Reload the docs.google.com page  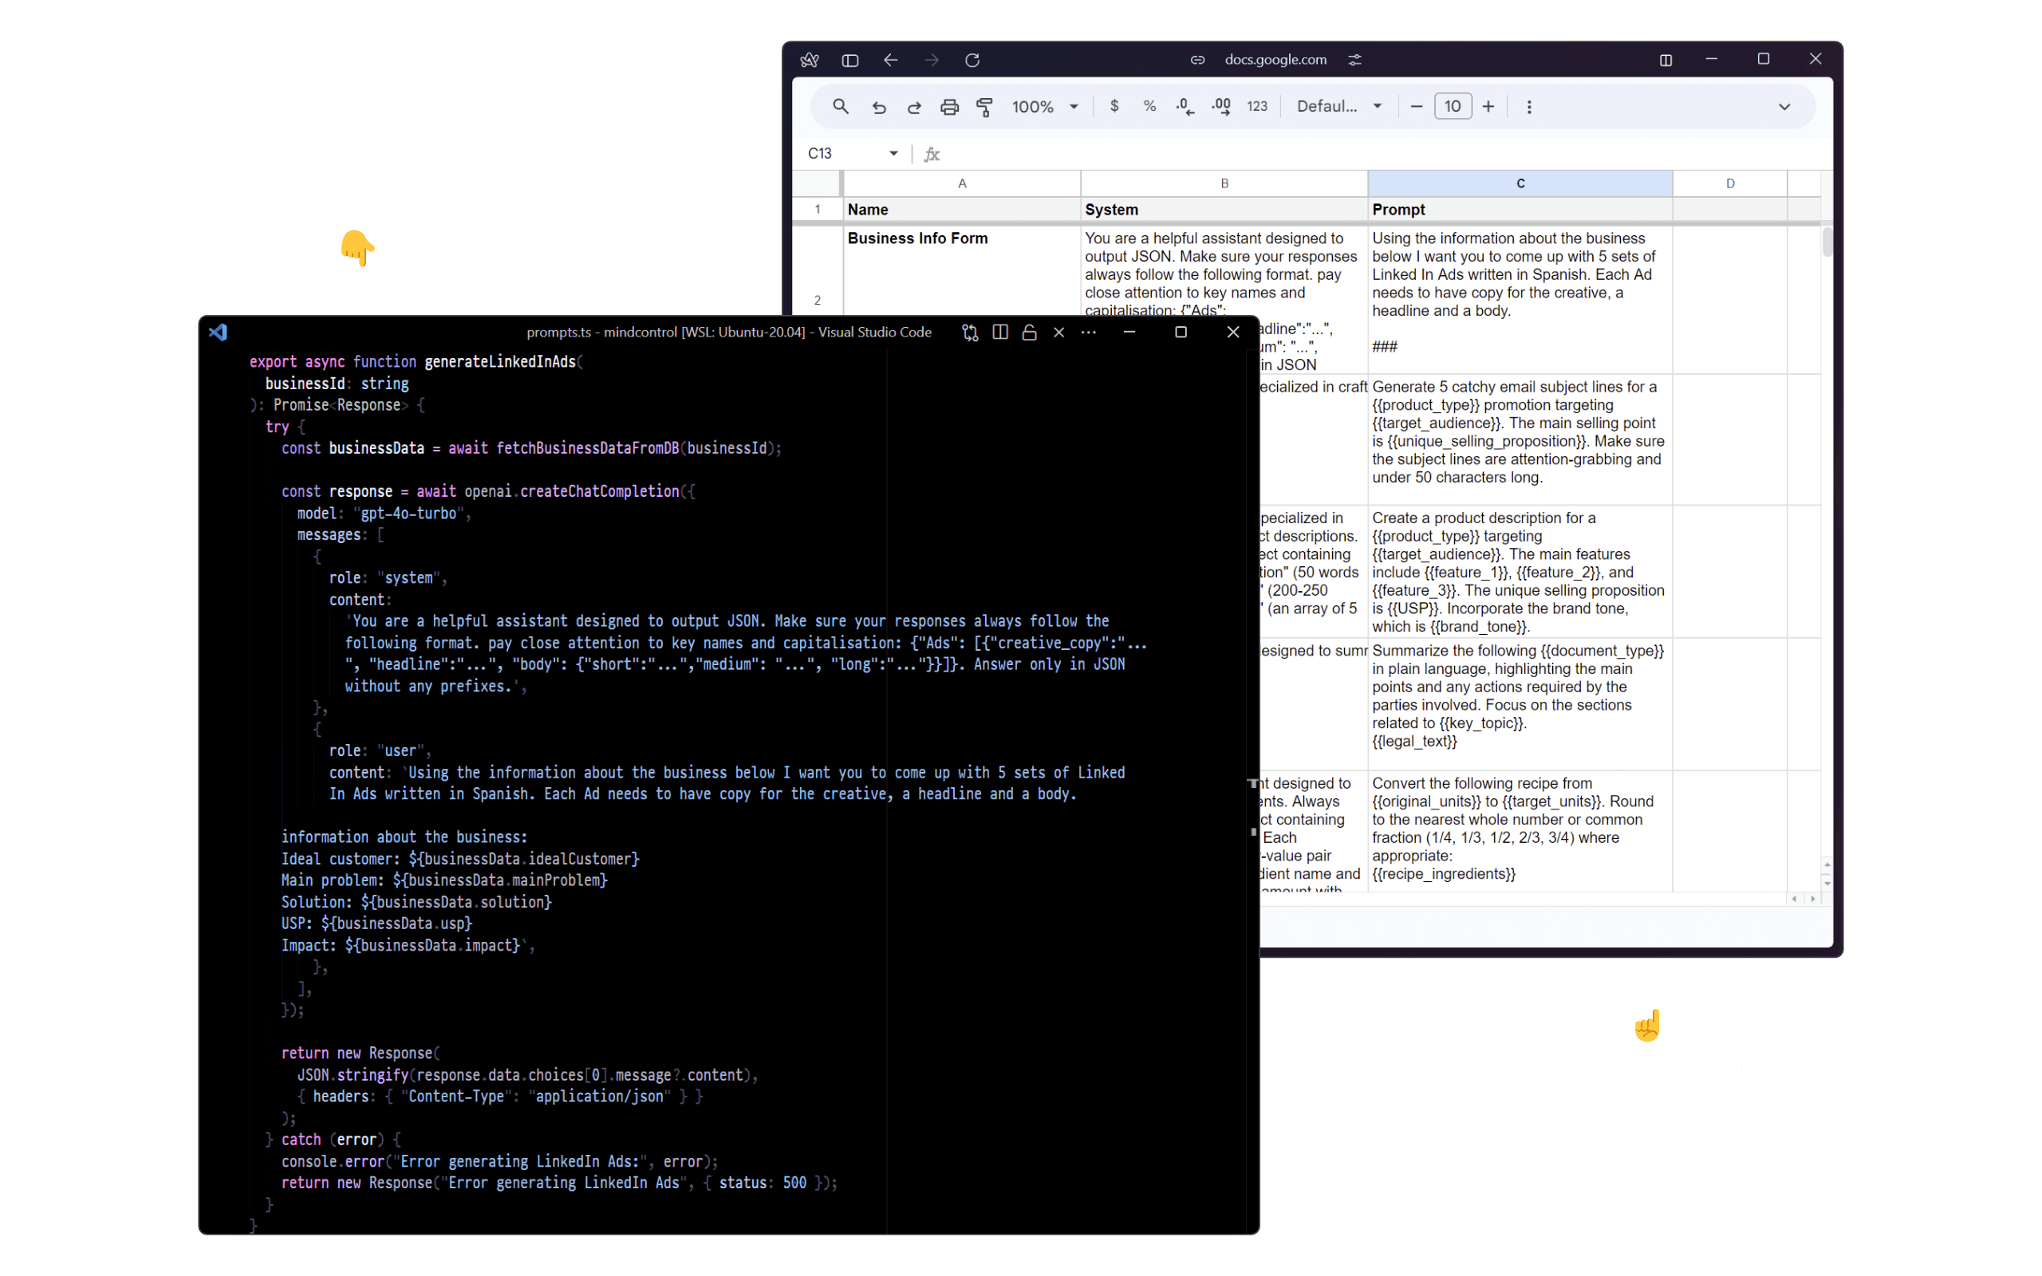972,59
